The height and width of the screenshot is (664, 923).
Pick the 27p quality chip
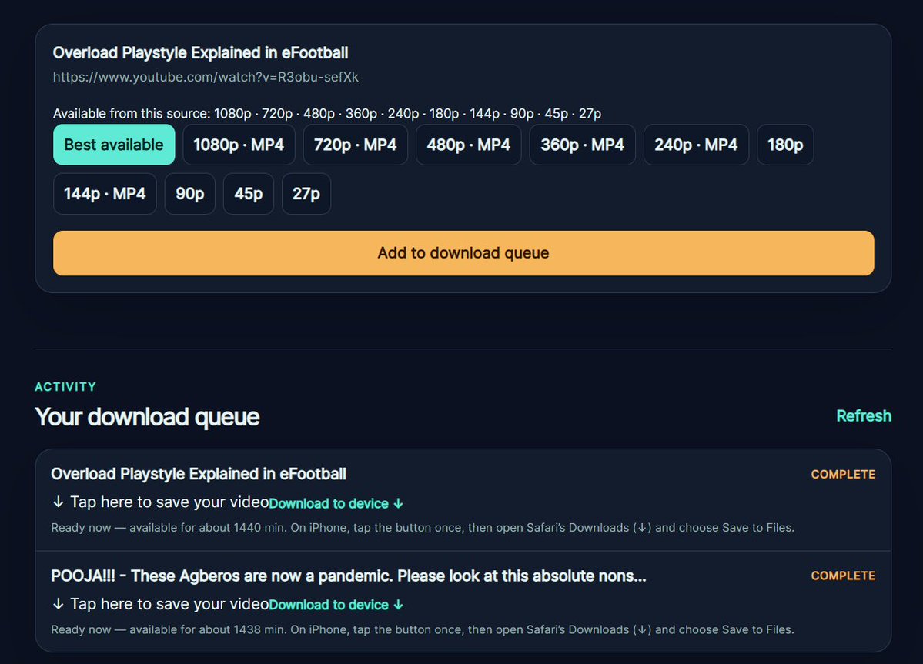pos(306,193)
